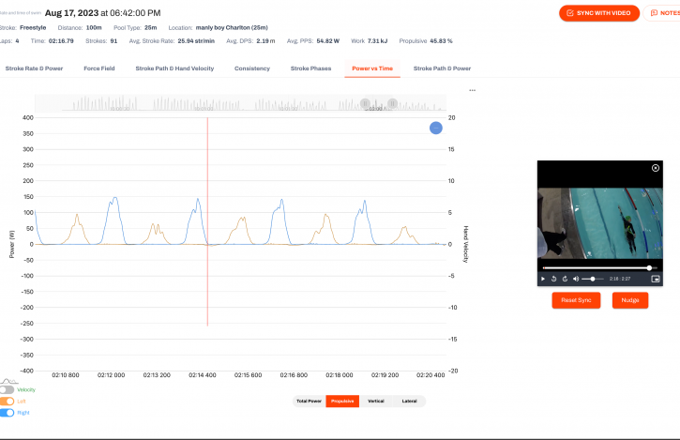Switch to Stroke Path & Power tab
The height and width of the screenshot is (440, 680).
pos(442,68)
